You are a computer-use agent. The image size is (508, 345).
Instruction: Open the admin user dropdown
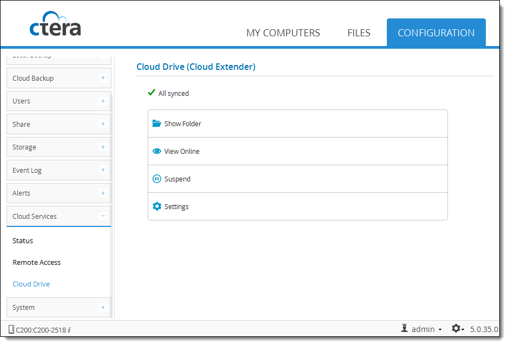click(x=426, y=329)
